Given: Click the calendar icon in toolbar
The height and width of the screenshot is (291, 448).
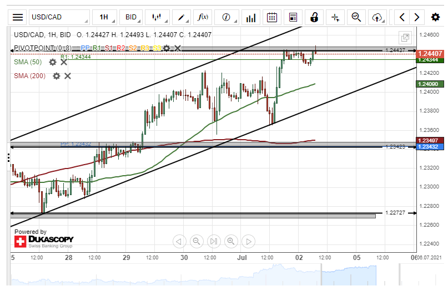Looking at the screenshot, I should pyautogui.click(x=271, y=17).
